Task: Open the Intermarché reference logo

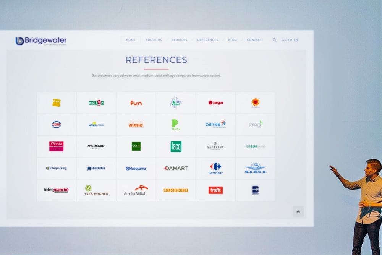Action: [56, 190]
